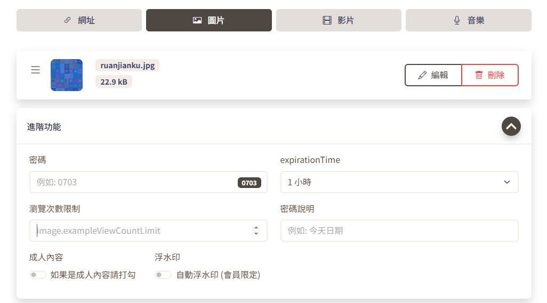
Task: Toggle the 成人內容 adult content switch
Action: pyautogui.click(x=38, y=275)
